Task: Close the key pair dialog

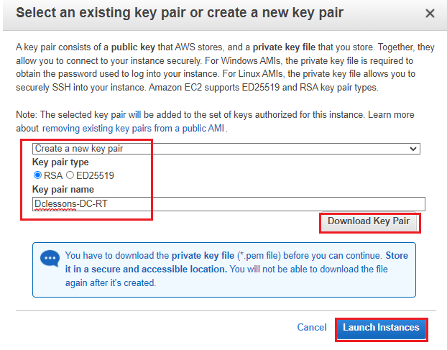Action: [x=430, y=14]
